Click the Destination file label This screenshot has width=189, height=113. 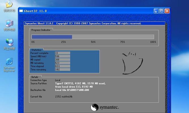point(38,90)
